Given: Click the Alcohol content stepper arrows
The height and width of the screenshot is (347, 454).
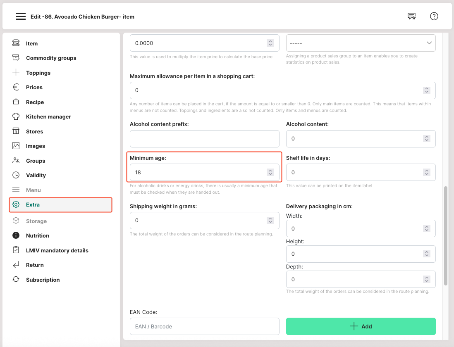Looking at the screenshot, I should [x=426, y=139].
